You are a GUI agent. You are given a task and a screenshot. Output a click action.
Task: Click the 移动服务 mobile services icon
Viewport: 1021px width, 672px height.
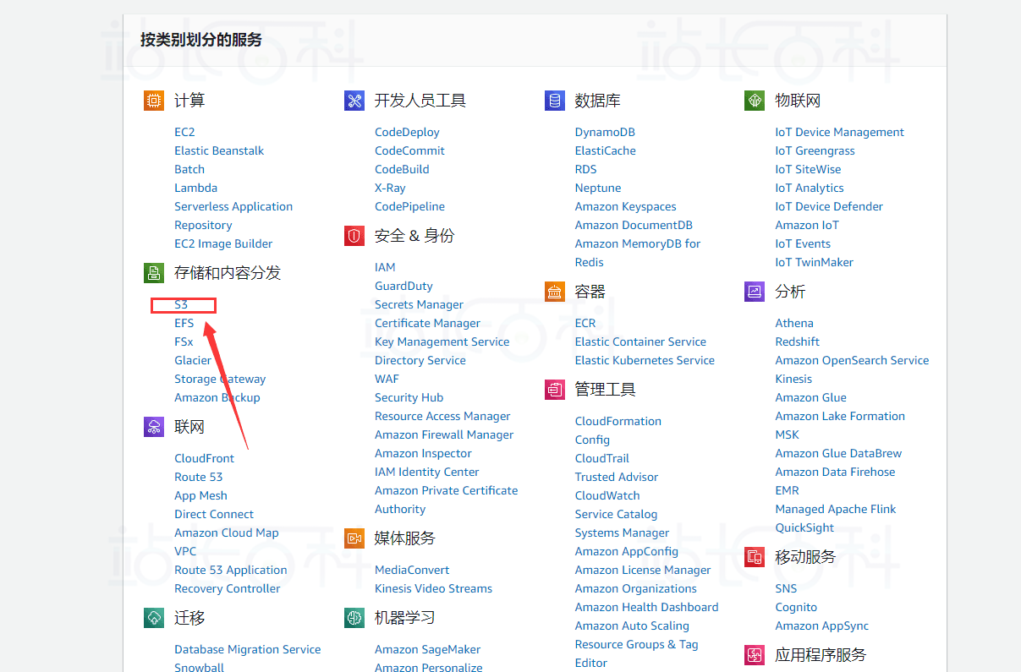tap(755, 557)
